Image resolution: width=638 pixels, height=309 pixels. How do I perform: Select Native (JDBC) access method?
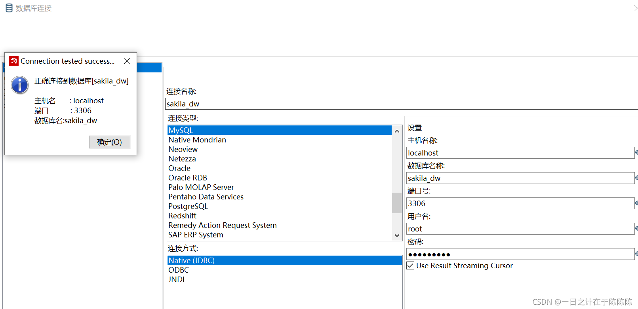[x=285, y=260]
